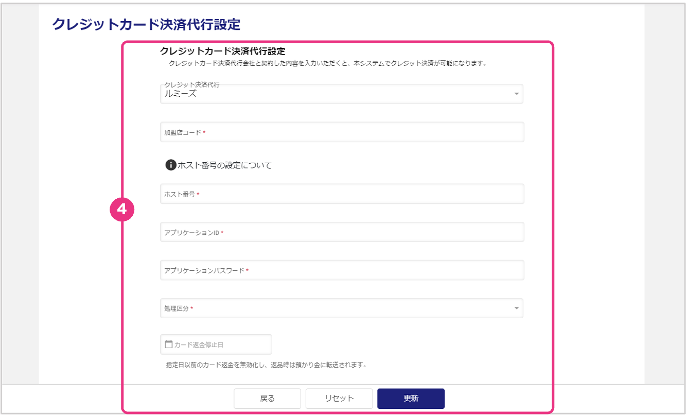Click the calendar icon in カード返金停止日
686x415 pixels.
[168, 344]
